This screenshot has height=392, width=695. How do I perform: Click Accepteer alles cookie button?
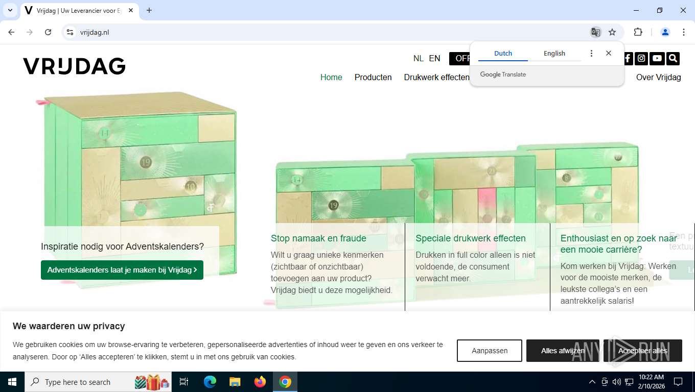pyautogui.click(x=643, y=351)
